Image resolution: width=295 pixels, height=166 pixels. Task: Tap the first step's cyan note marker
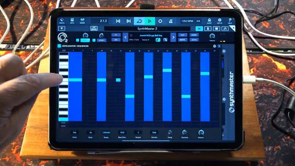[x=75, y=80]
